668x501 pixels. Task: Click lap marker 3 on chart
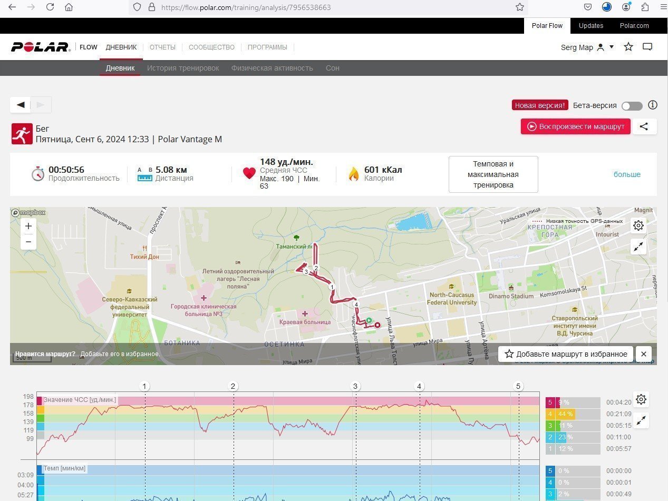pos(355,386)
